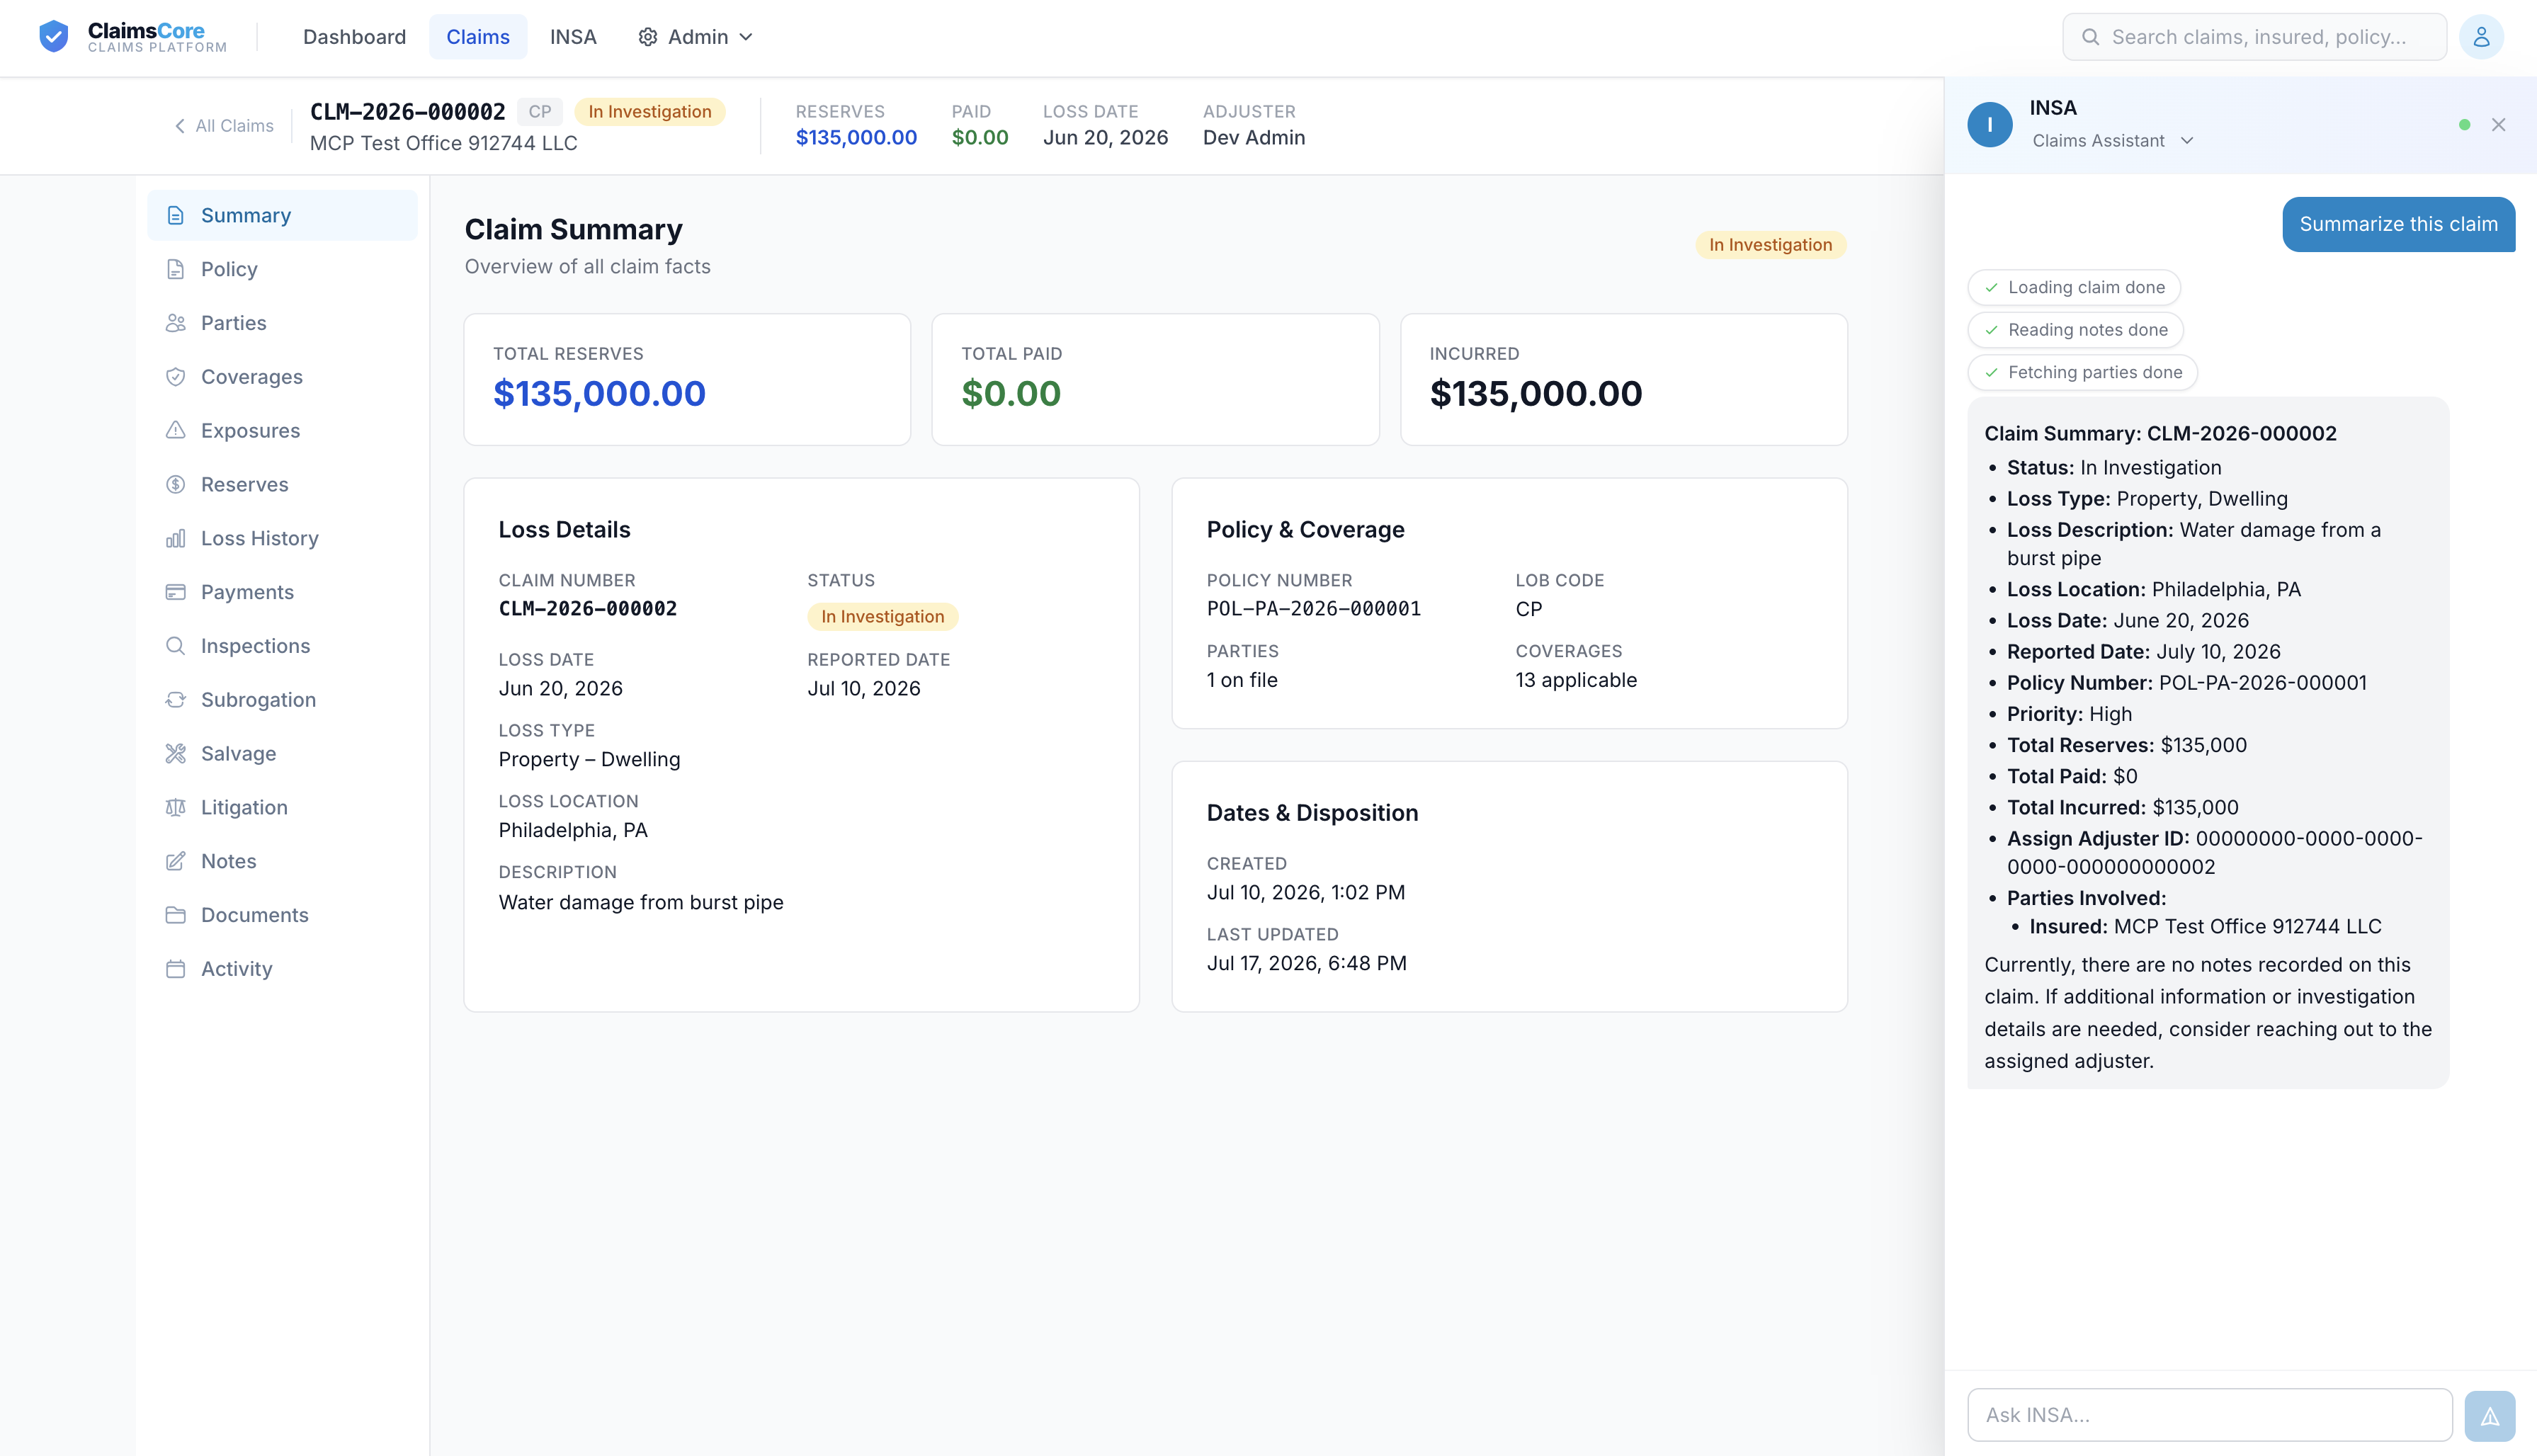Click the Loading claim done chip

[x=2074, y=288]
